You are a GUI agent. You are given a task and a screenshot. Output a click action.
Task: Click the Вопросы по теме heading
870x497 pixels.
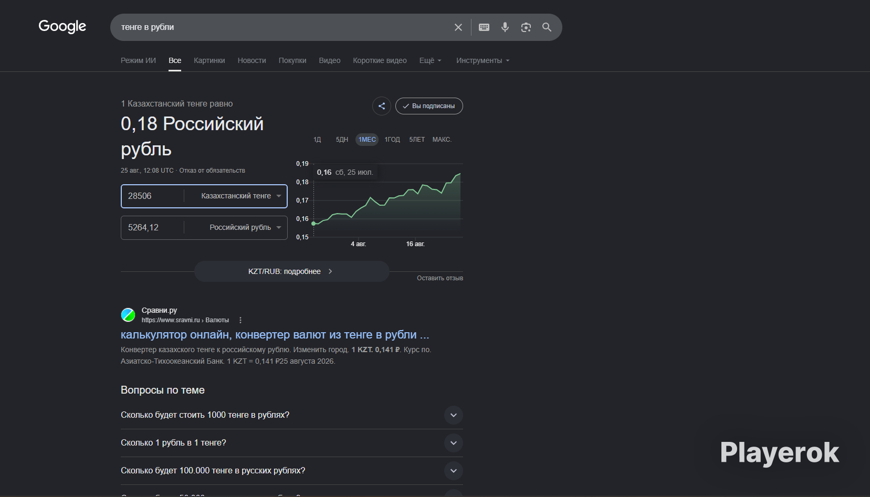coord(163,390)
